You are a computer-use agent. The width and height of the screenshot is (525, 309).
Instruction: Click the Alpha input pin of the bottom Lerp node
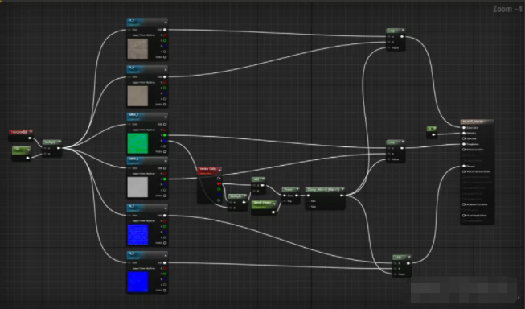click(x=396, y=274)
